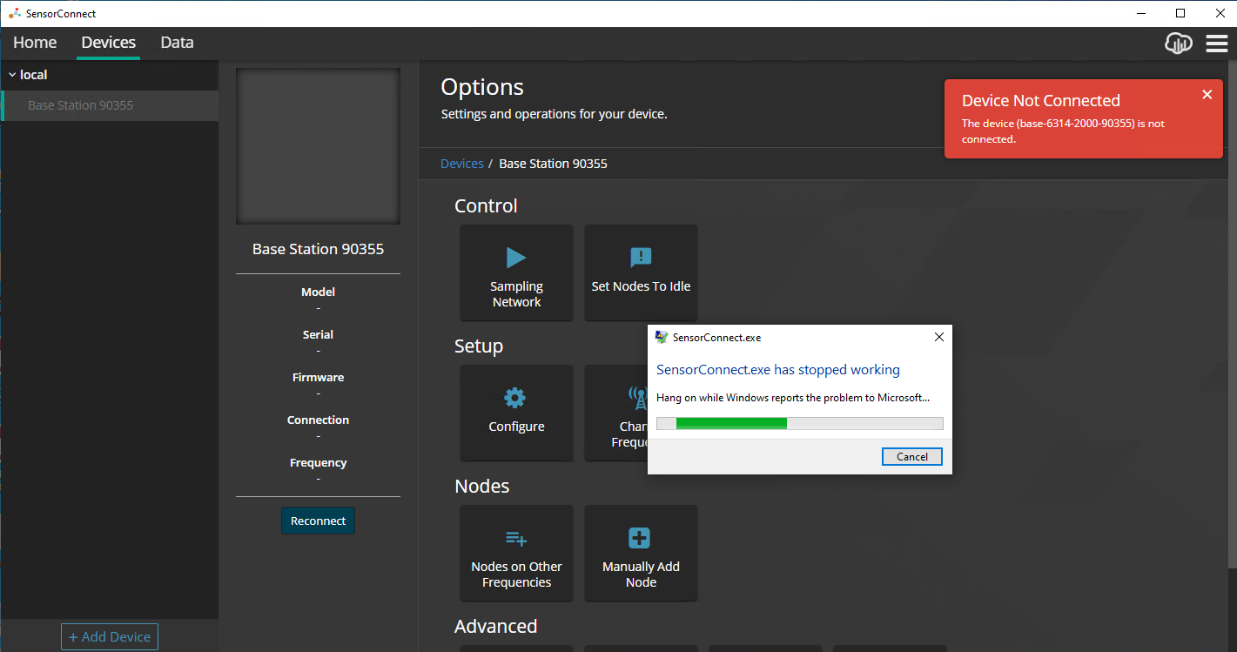
Task: Click the Options heading
Action: pyautogui.click(x=482, y=87)
